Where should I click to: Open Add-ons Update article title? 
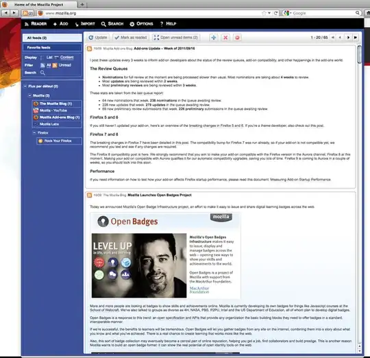coord(164,49)
